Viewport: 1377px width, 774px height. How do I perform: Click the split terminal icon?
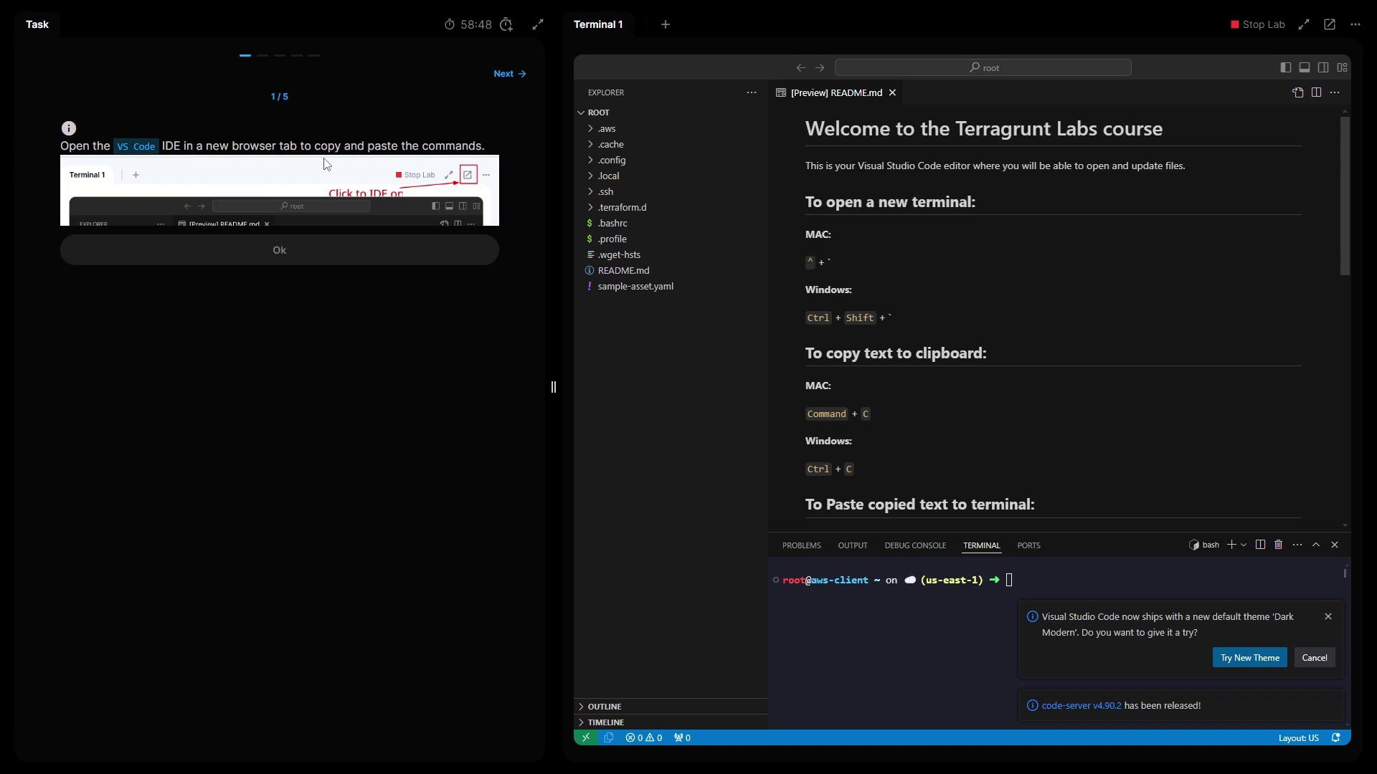[1260, 545]
